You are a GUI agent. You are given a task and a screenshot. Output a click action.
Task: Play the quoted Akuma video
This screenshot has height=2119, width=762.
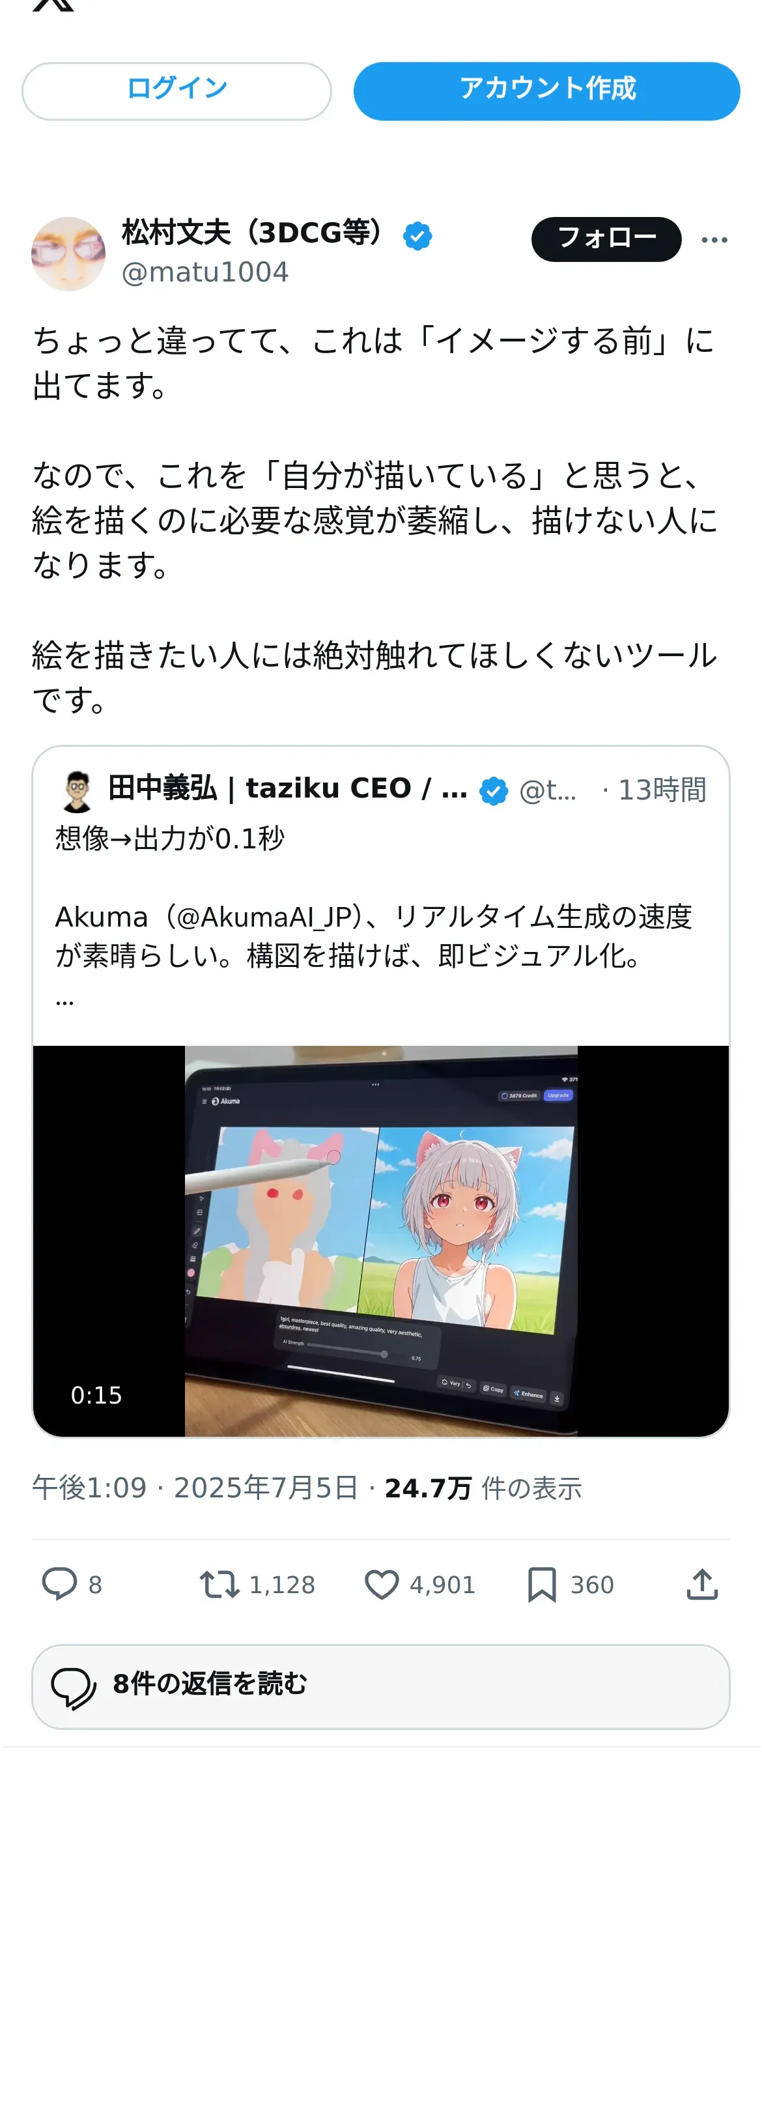tap(380, 1241)
